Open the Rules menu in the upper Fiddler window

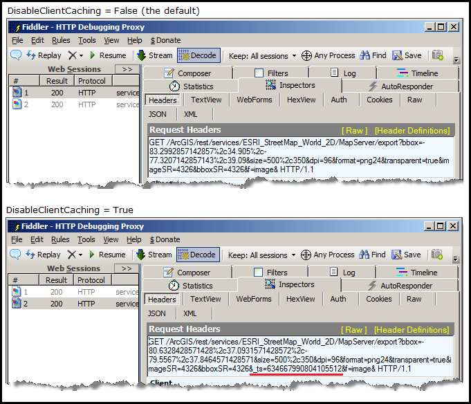(x=61, y=41)
